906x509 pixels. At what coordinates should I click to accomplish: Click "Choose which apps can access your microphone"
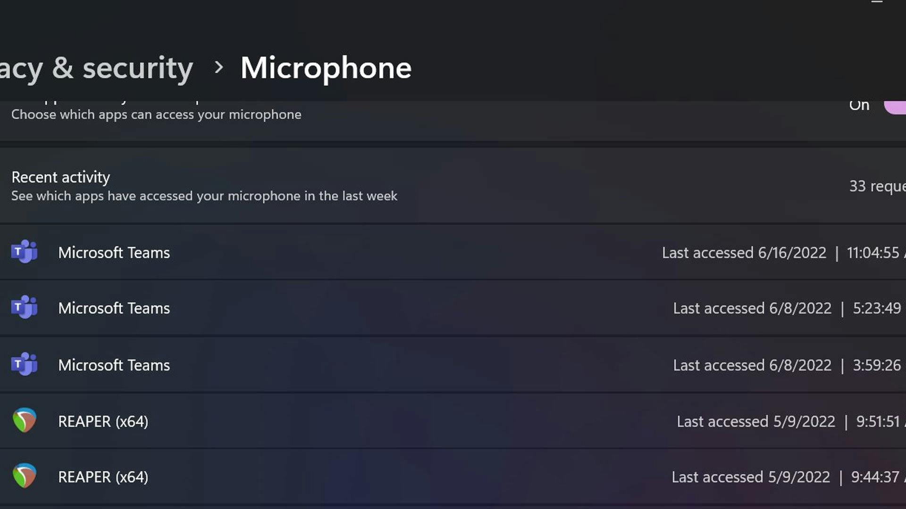tap(156, 115)
